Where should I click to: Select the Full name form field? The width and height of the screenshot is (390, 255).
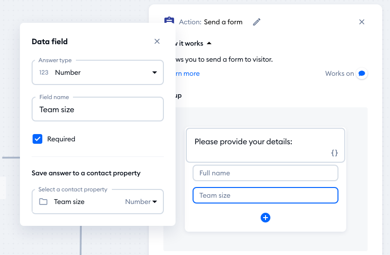click(x=265, y=173)
